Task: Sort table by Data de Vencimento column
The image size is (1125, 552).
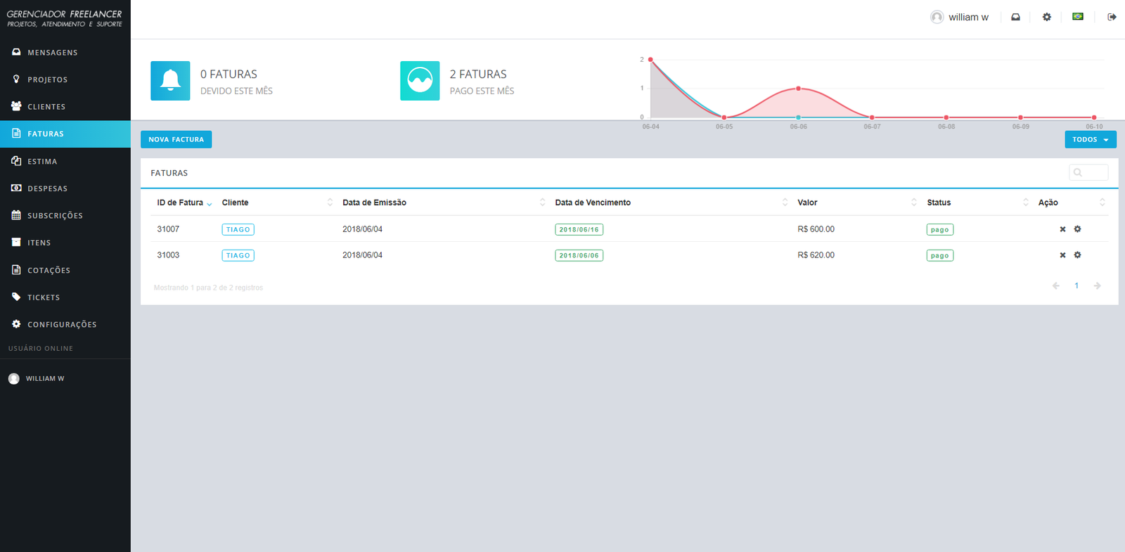Action: tap(593, 203)
